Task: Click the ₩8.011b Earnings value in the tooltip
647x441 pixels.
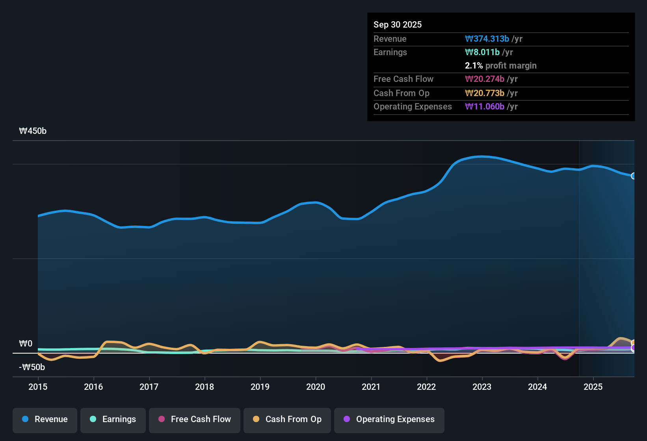Action: [482, 52]
